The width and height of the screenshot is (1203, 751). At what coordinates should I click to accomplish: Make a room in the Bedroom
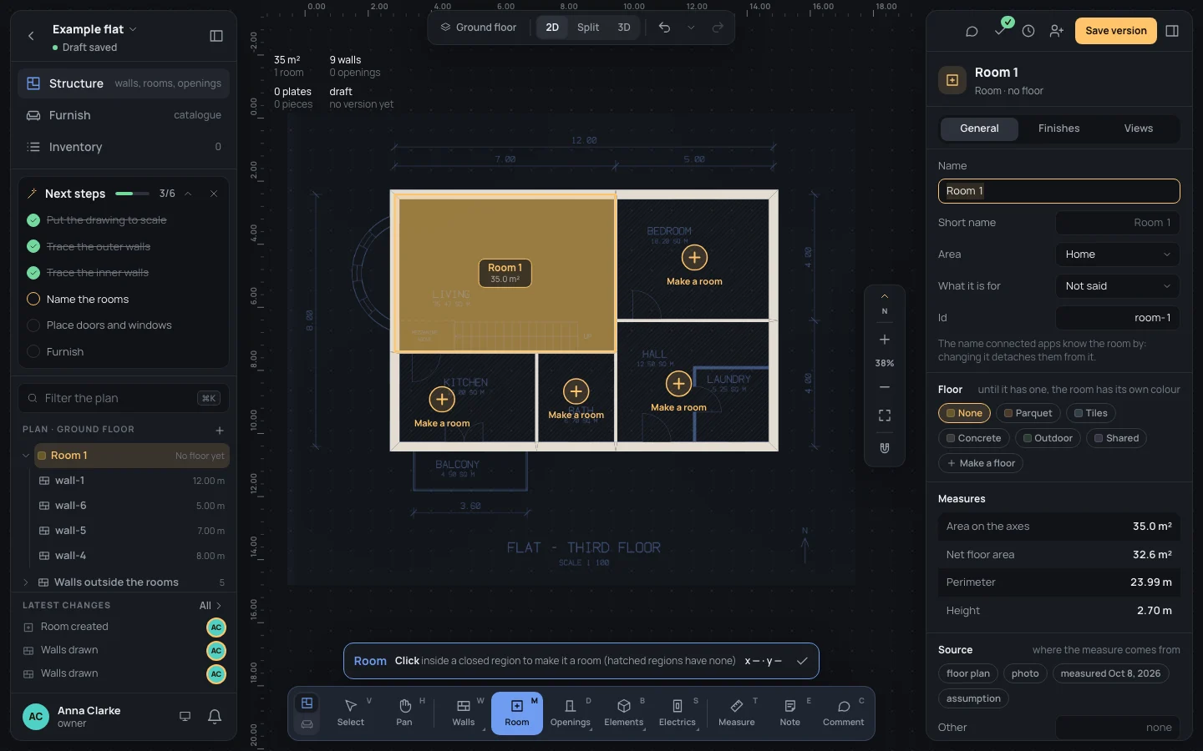pos(694,258)
